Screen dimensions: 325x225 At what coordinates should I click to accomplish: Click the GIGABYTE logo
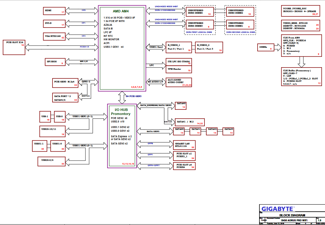[278, 209]
